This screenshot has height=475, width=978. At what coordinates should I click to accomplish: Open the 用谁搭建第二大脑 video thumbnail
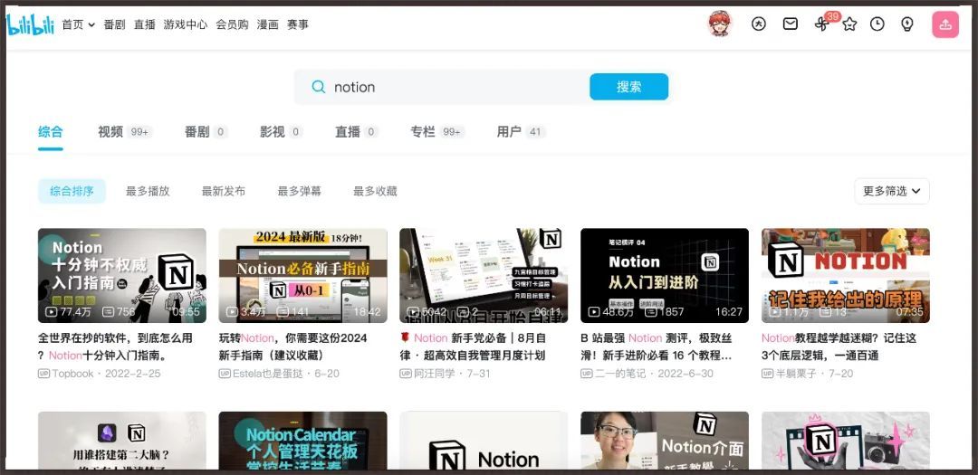(122, 440)
